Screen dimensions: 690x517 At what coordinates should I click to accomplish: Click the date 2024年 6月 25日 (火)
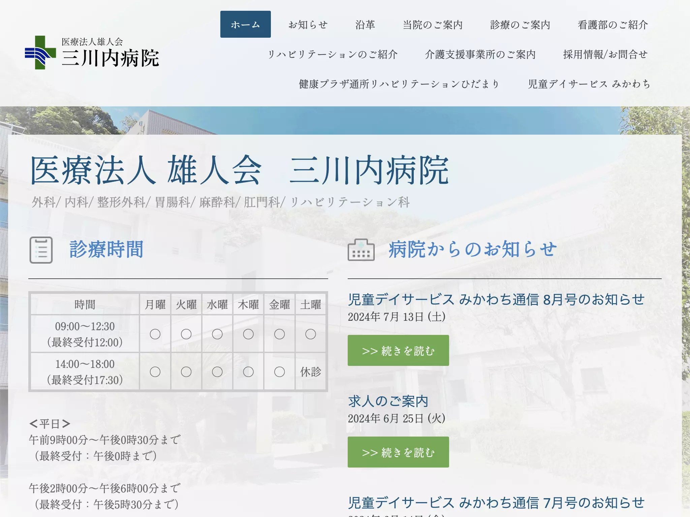[397, 418]
